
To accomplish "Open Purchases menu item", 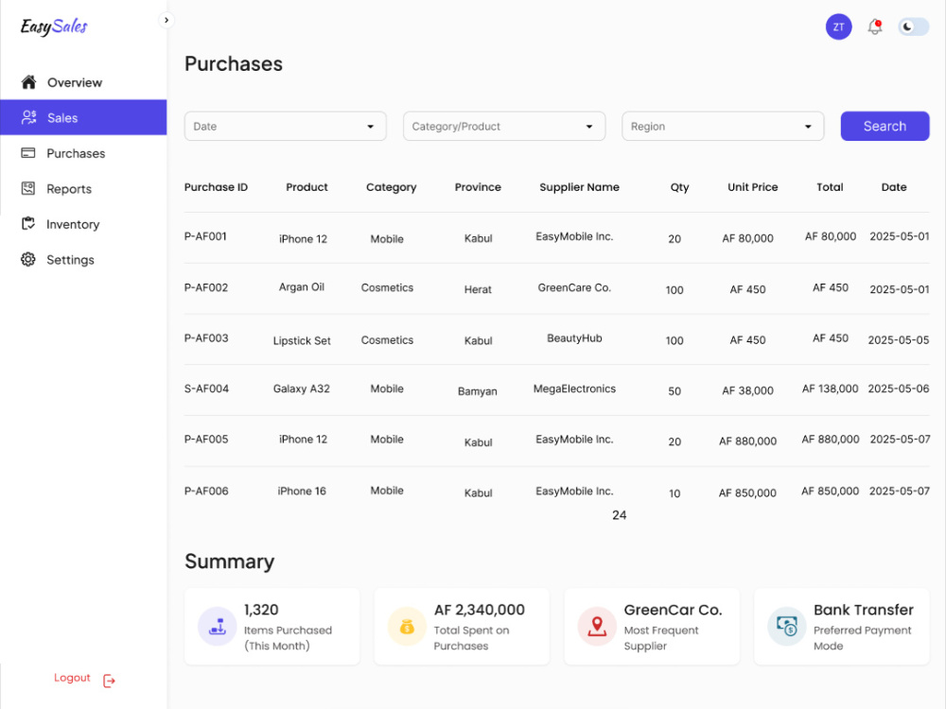I will coord(83,153).
